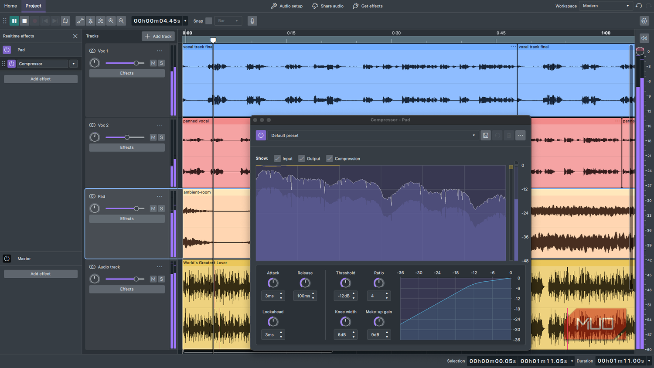Viewport: 654px width, 368px height.
Task: Click the Attack knob in compressor
Action: [x=273, y=283]
